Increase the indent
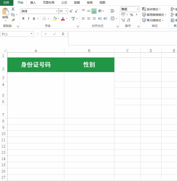 pyautogui.click(x=105, y=19)
